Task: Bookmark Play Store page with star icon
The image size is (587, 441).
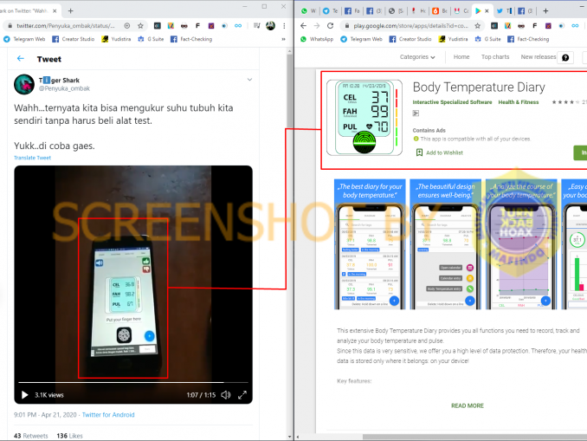Action: tap(477, 26)
